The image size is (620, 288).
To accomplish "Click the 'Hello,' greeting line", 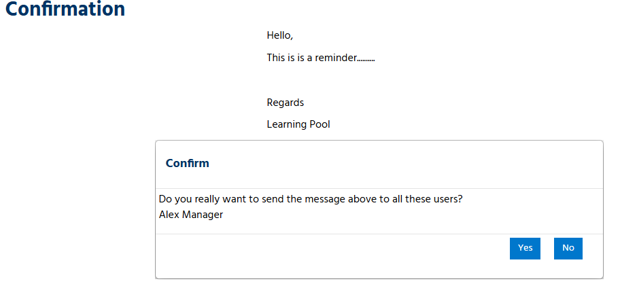I will tap(279, 35).
